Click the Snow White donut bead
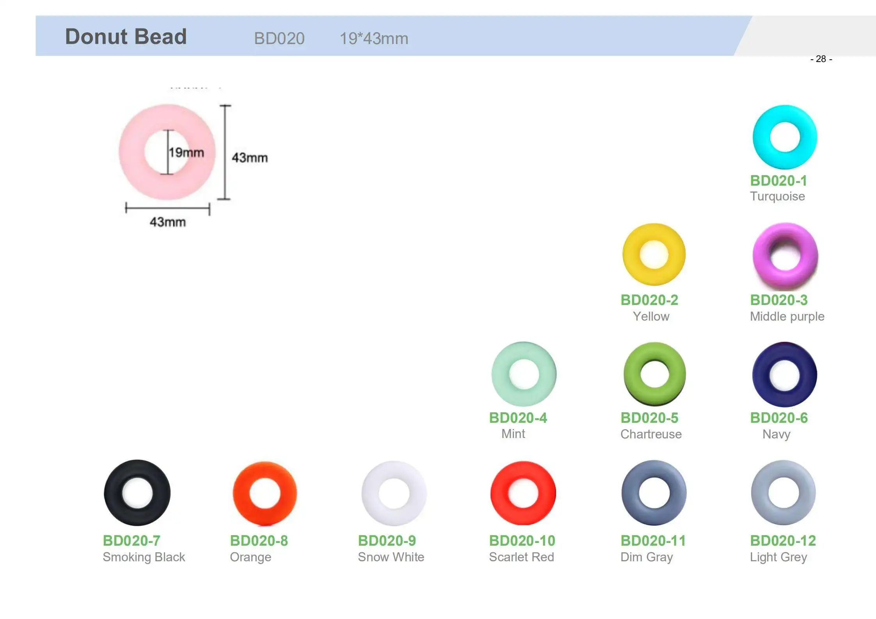The width and height of the screenshot is (876, 619). 394,493
